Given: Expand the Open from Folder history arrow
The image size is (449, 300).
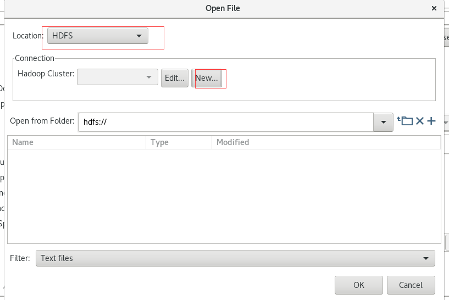Looking at the screenshot, I should 384,122.
